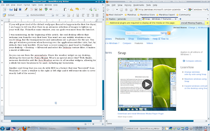Toggle Align Right paragraph button
The height and width of the screenshot is (131, 210).
tap(93, 15)
